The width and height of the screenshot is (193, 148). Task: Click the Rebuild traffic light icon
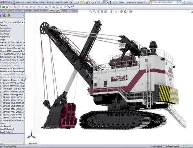[110, 2]
